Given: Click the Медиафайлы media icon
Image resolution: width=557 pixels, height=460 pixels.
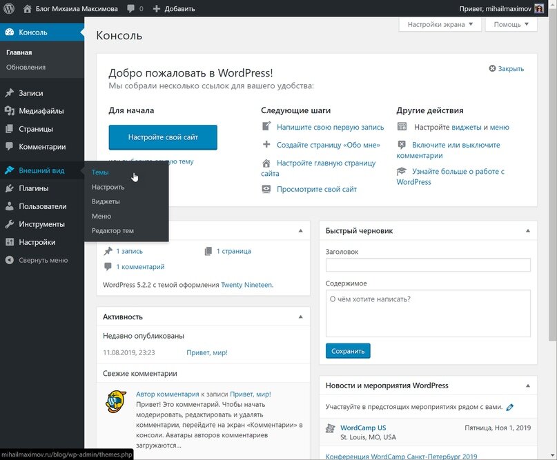Looking at the screenshot, I should 10,111.
